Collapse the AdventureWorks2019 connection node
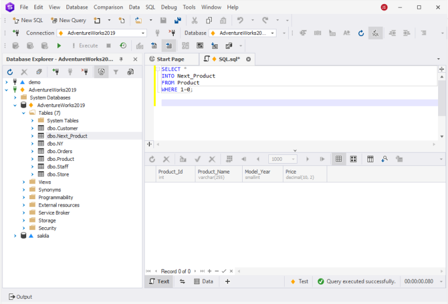The width and height of the screenshot is (448, 304). 6,90
